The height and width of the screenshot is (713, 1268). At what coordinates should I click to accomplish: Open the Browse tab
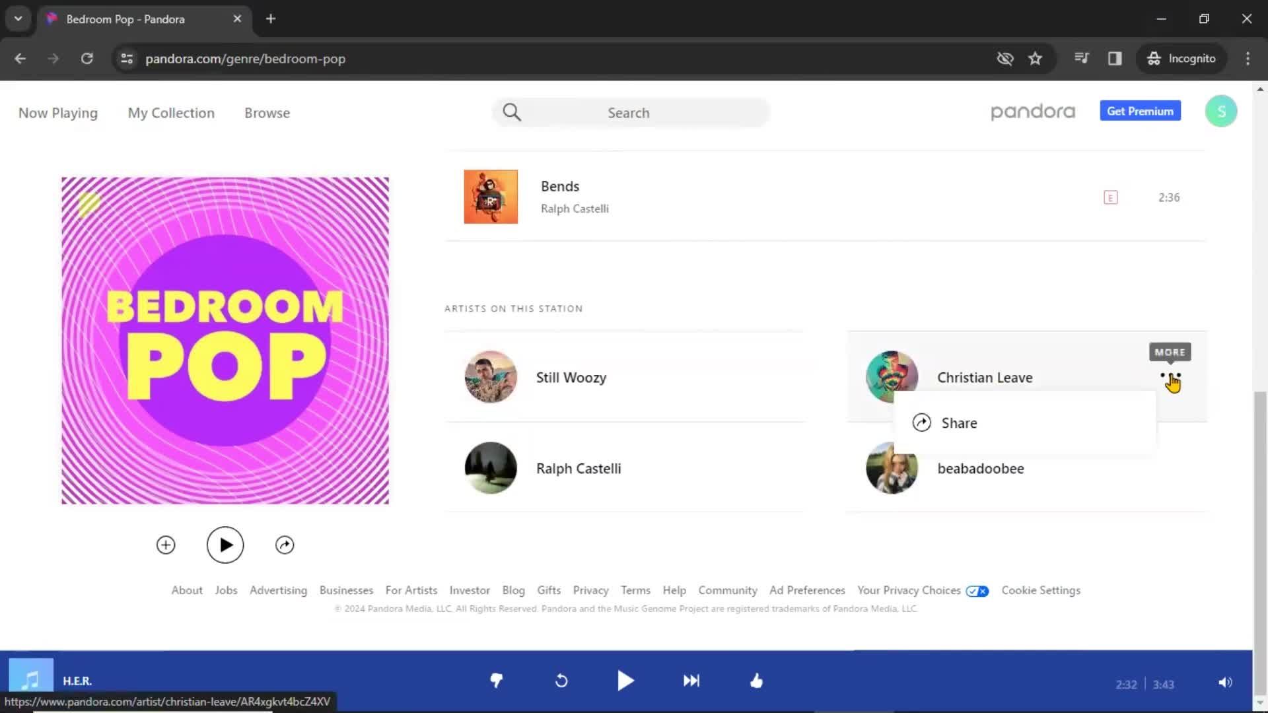click(x=267, y=113)
